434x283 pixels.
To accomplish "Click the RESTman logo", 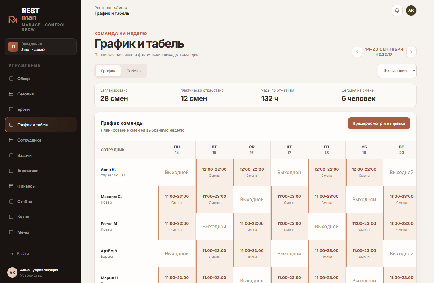I will 13,20.
